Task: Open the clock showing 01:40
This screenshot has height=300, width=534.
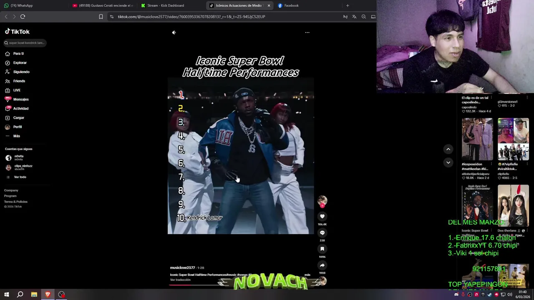Action: (523, 295)
